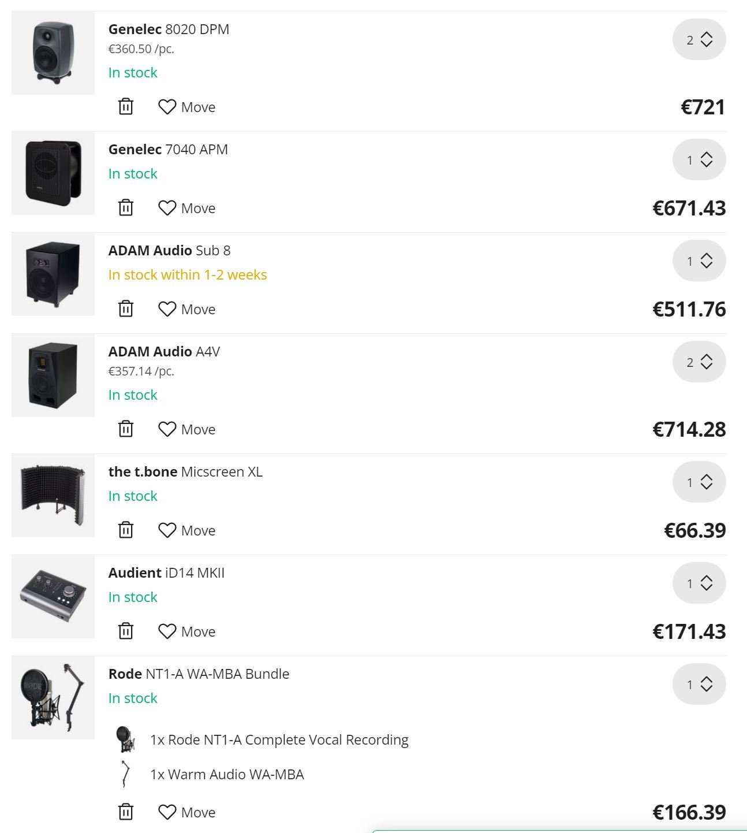The width and height of the screenshot is (747, 833).
Task: Click heart icon for Genelec 8020 DPM
Action: tap(167, 107)
